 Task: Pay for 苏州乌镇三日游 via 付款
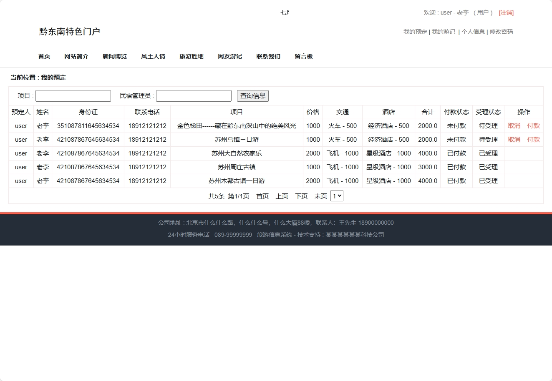(534, 139)
